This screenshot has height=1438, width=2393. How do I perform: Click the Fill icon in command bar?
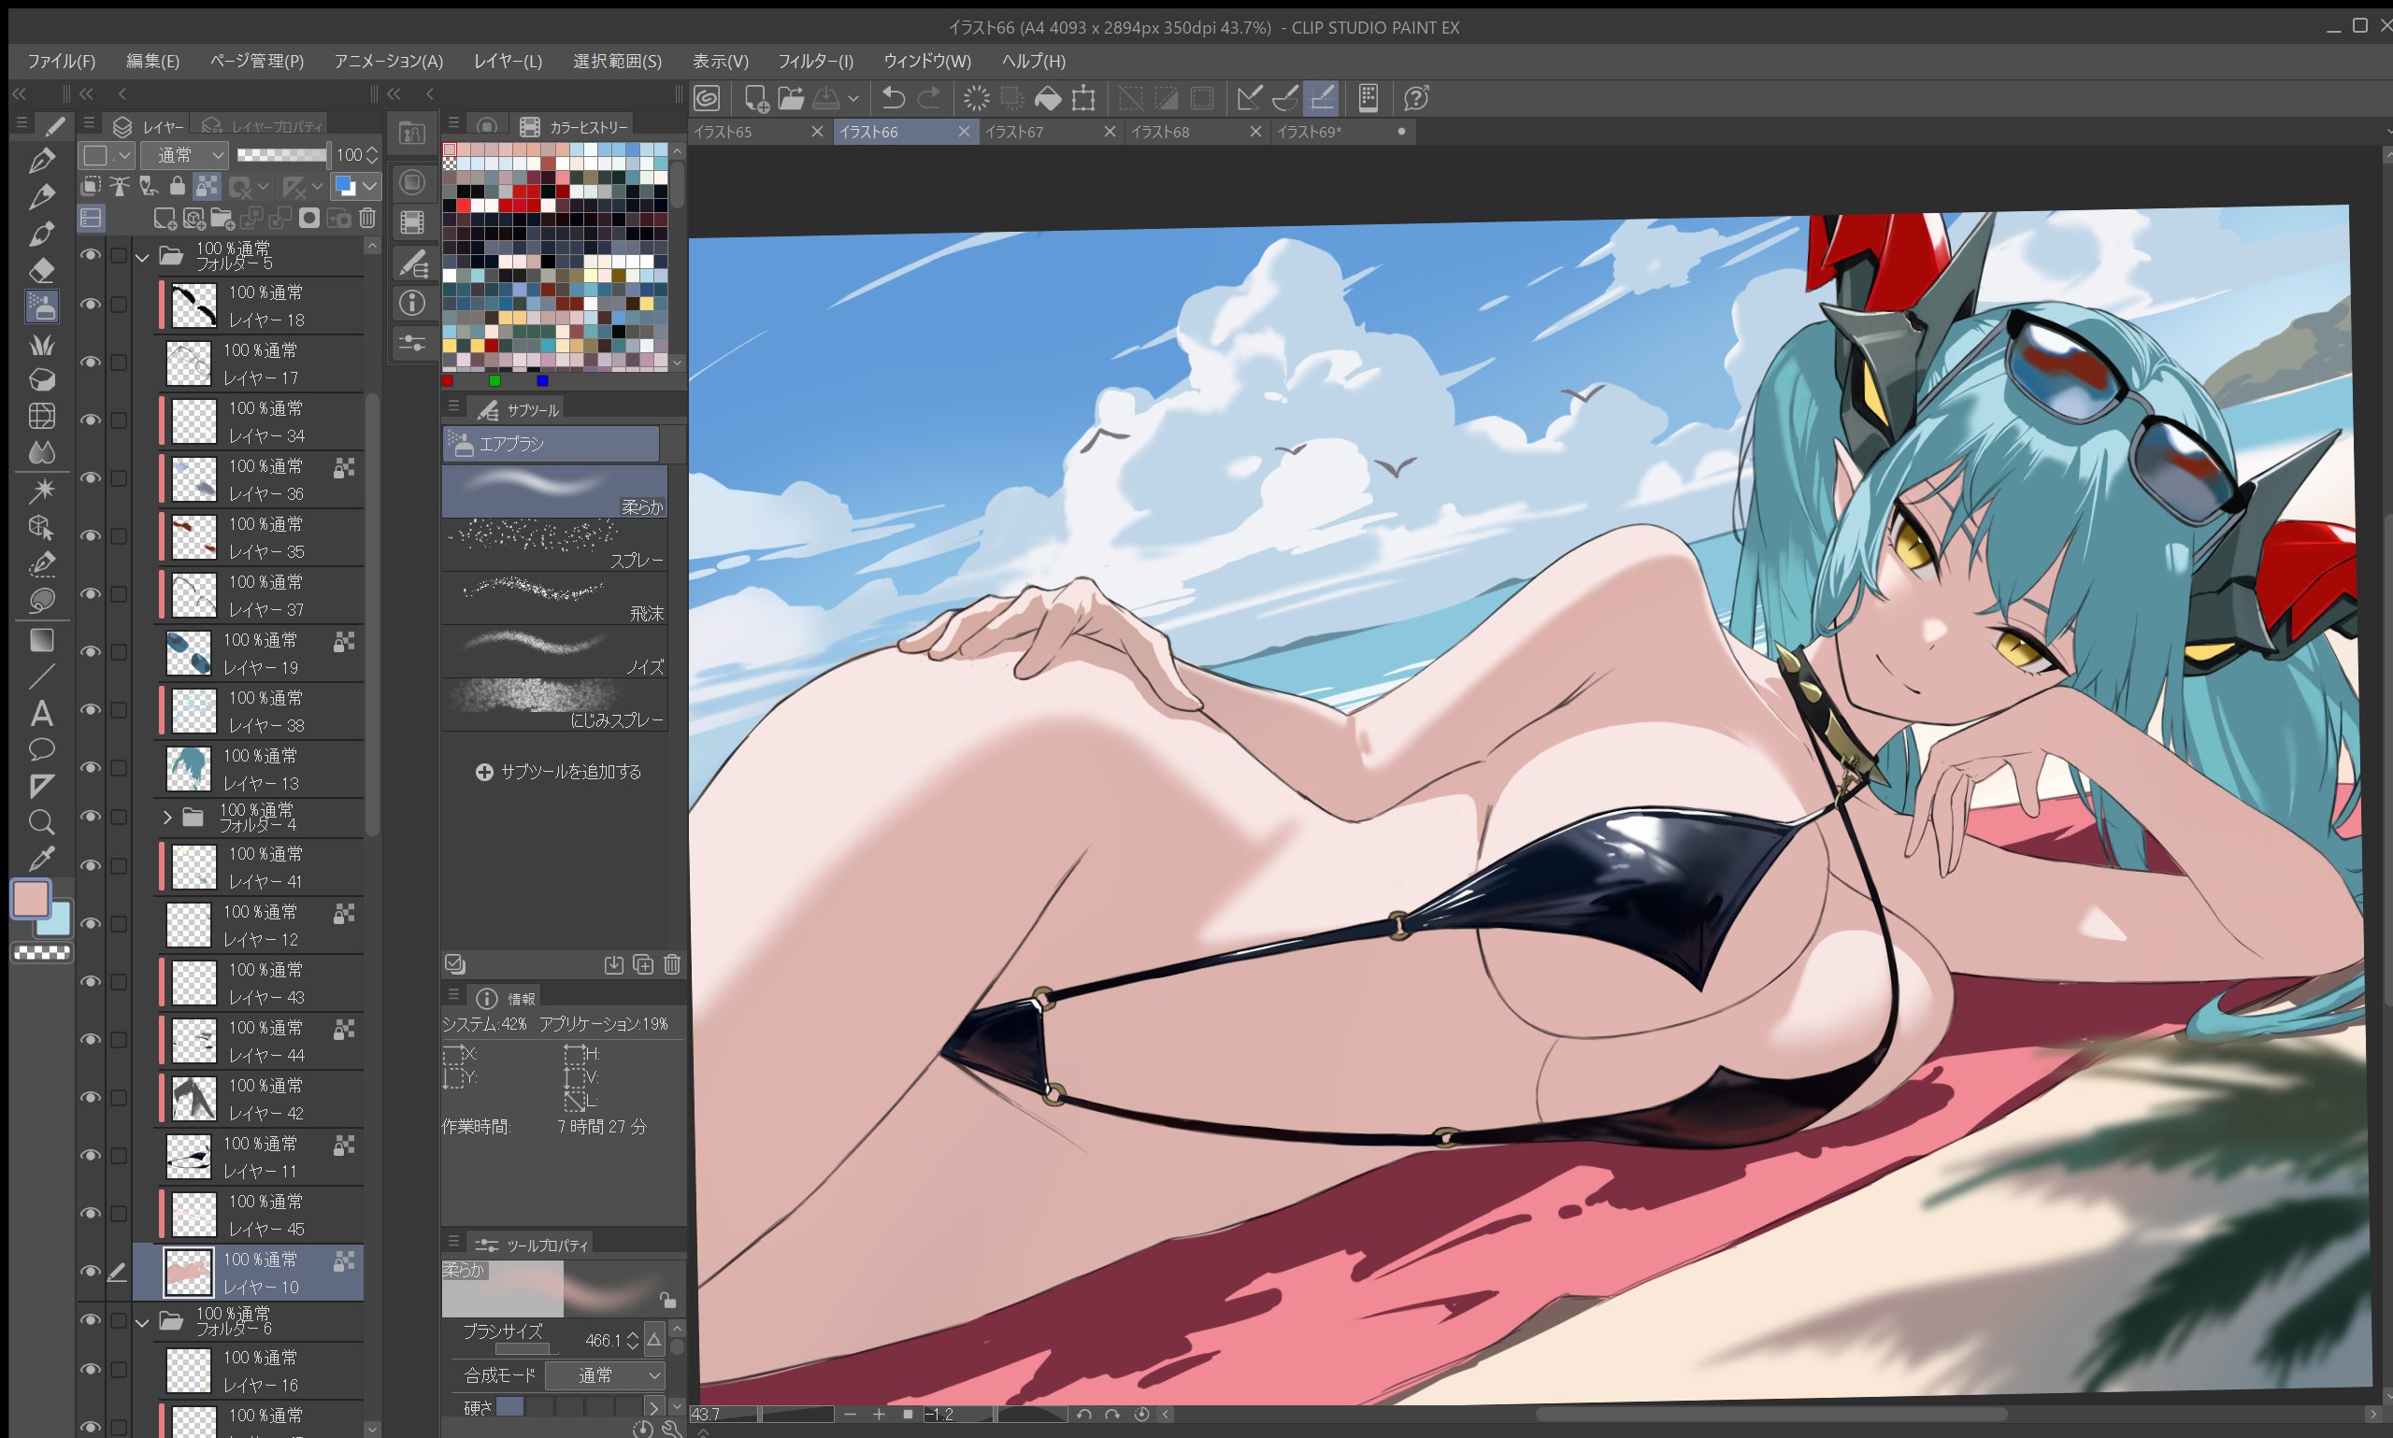tap(1048, 98)
